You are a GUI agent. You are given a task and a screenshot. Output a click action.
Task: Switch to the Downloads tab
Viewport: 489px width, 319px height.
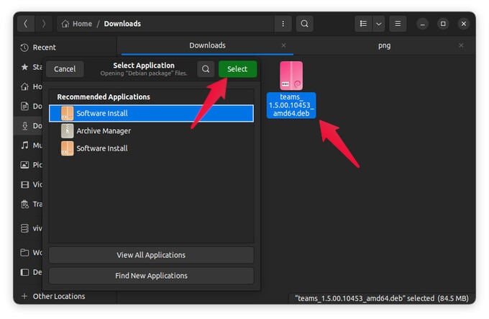(x=207, y=45)
